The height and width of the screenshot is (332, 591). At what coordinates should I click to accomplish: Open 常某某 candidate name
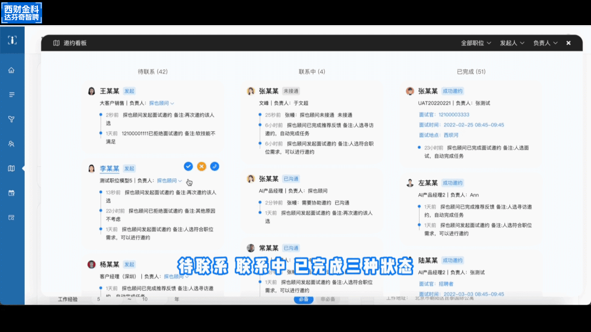269,248
